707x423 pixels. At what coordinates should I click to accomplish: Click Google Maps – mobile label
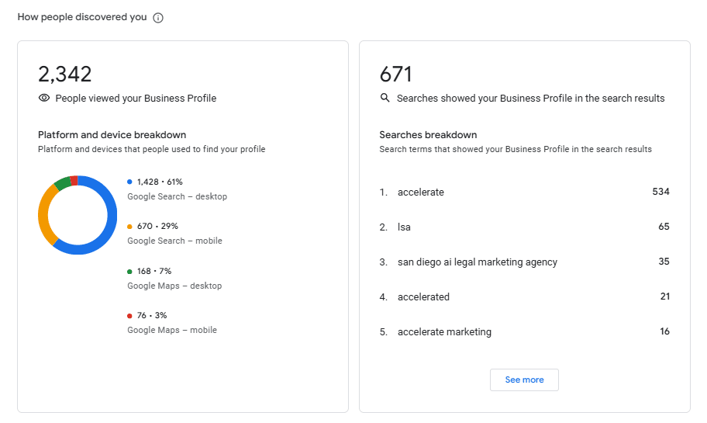(172, 330)
